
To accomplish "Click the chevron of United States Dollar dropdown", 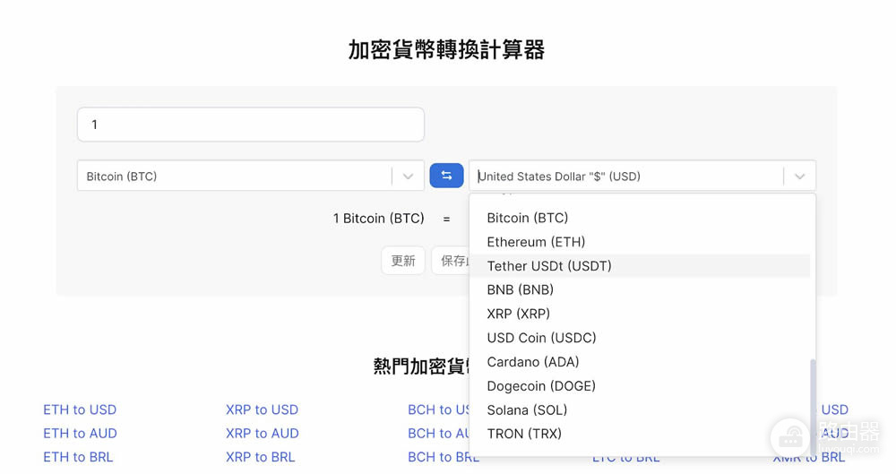I will point(799,177).
